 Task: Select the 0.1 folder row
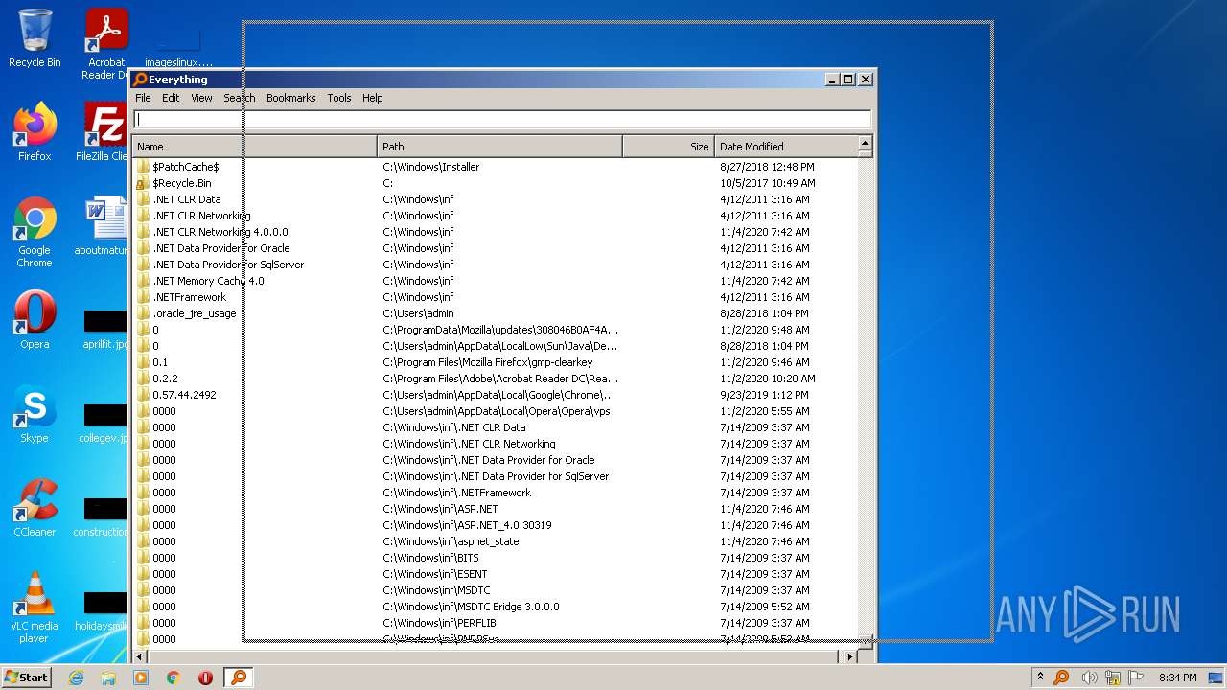[495, 362]
